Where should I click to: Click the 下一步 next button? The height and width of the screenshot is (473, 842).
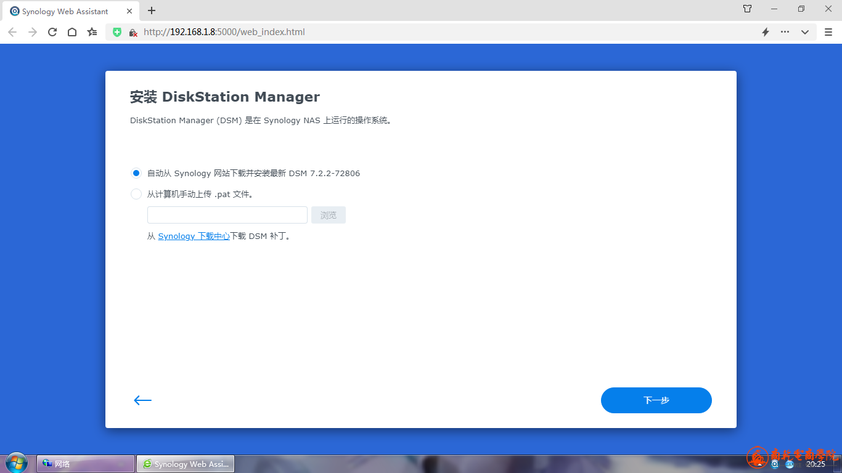(x=656, y=400)
